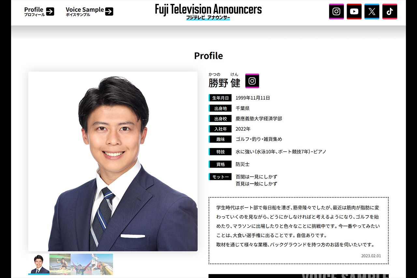The image size is (417, 278).
Task: Select the rowing boat photo thumbnail
Action: coord(60,264)
